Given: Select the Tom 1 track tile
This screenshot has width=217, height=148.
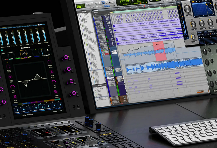Looking at the screenshot, I should [60, 105].
